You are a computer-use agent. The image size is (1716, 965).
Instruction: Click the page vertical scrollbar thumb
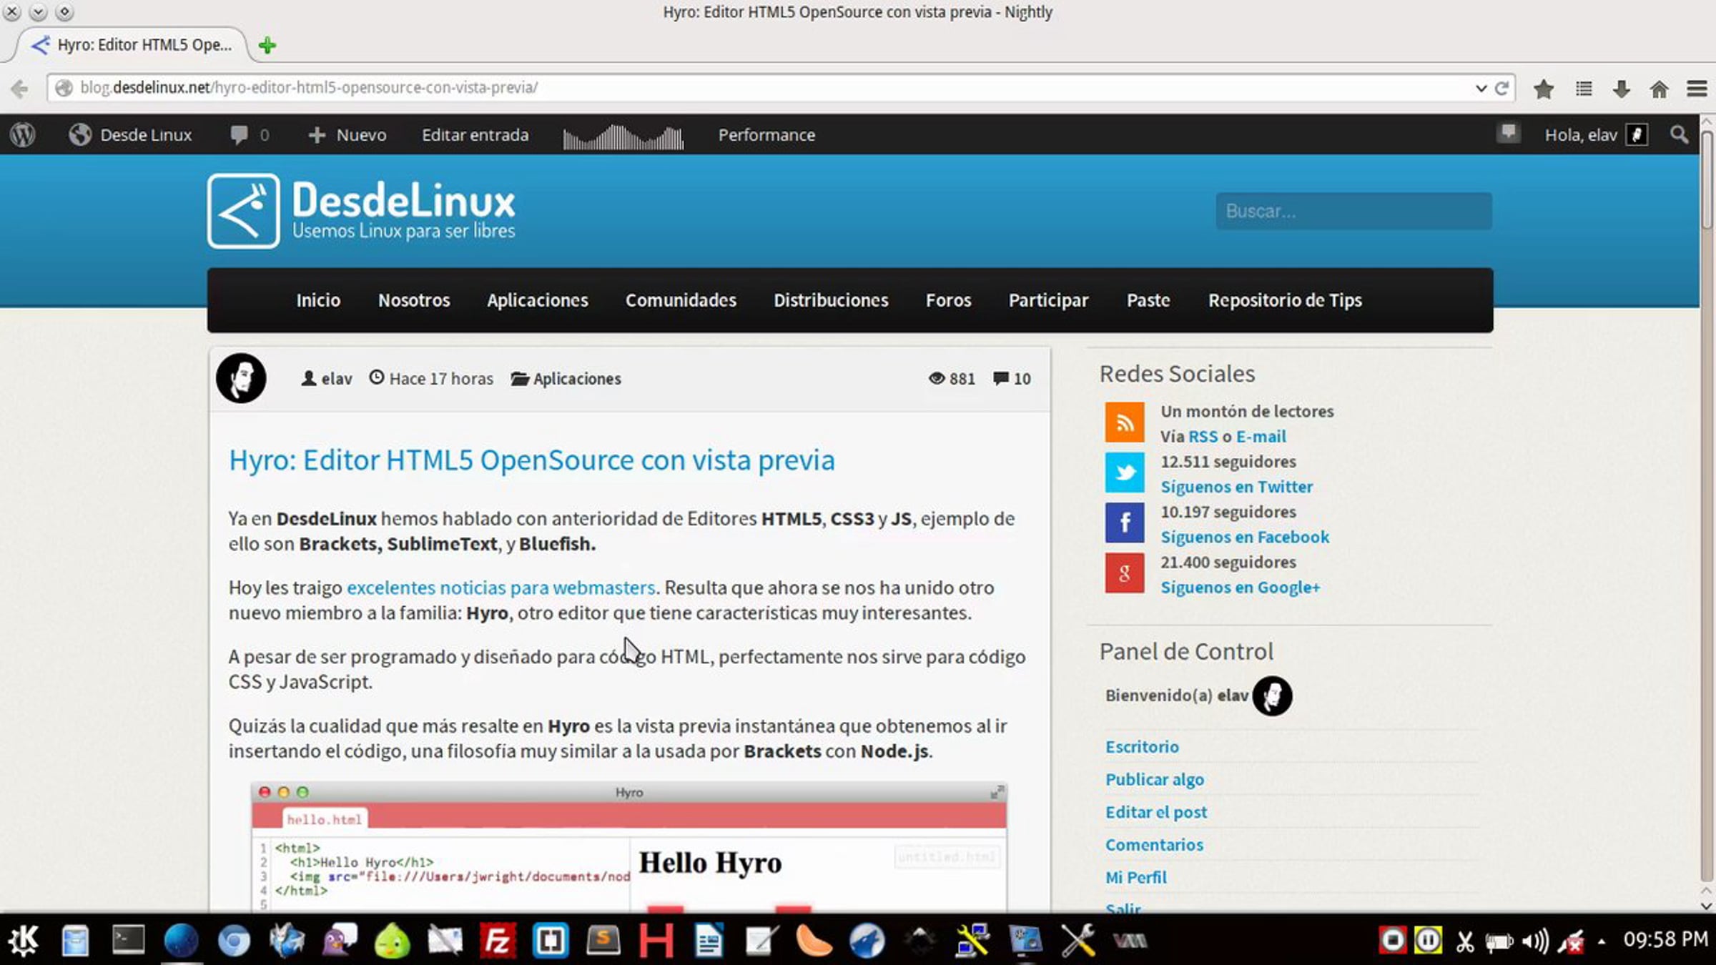click(1707, 179)
